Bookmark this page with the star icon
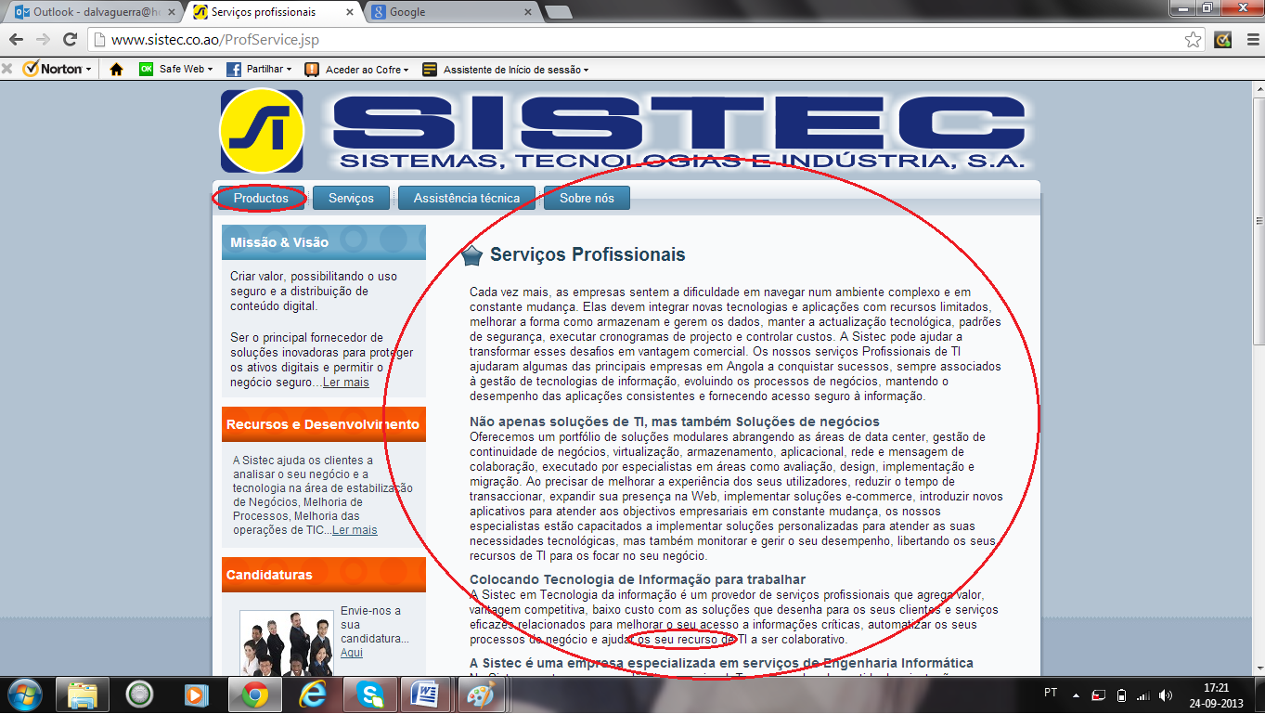The image size is (1265, 714). (1194, 40)
